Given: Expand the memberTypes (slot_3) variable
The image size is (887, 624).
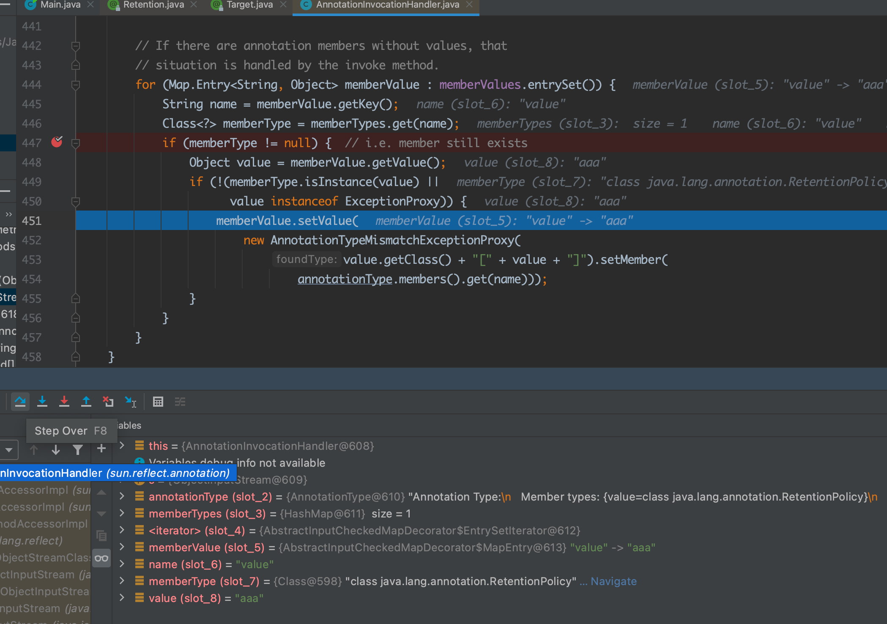Looking at the screenshot, I should pos(122,513).
